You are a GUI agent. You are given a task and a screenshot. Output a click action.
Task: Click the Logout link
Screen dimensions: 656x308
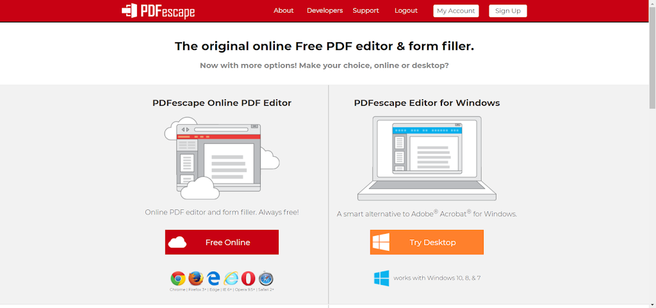[x=406, y=11]
